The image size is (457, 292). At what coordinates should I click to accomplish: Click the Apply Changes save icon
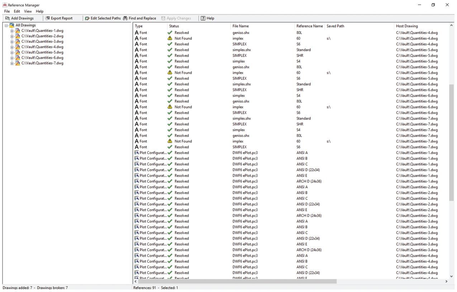pyautogui.click(x=163, y=18)
